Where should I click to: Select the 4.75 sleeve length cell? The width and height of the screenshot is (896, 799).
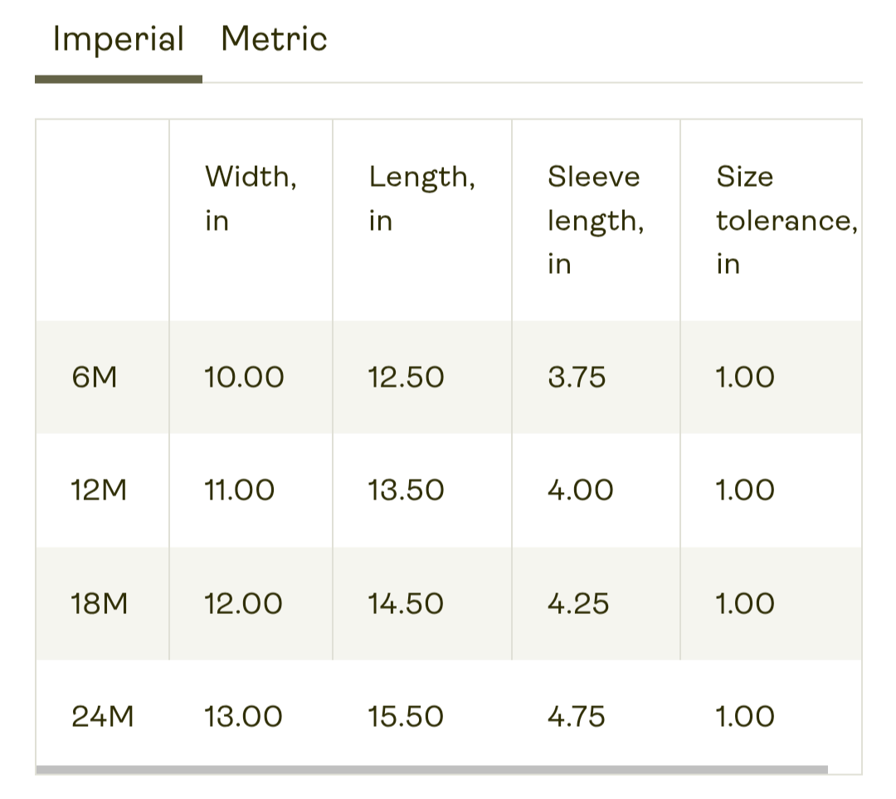[x=576, y=716]
